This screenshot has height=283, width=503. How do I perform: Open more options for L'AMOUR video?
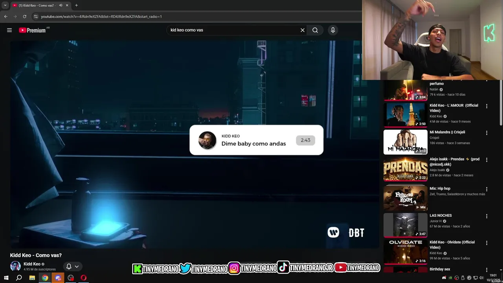486,106
